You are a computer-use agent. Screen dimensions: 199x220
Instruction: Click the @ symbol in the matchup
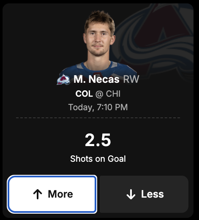(99, 94)
